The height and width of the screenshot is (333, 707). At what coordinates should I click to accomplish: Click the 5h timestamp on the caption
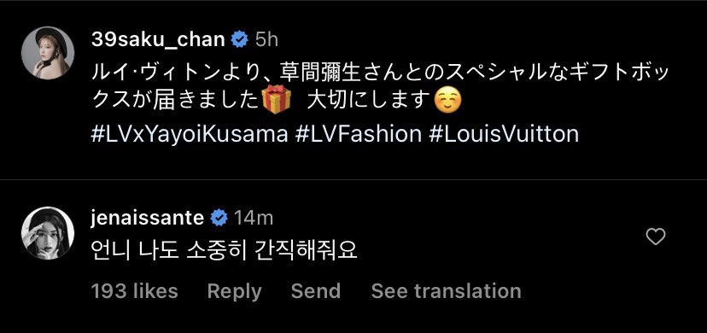tap(266, 40)
